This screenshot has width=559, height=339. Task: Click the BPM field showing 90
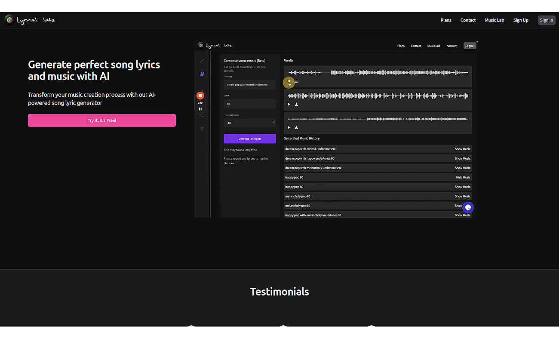point(250,104)
